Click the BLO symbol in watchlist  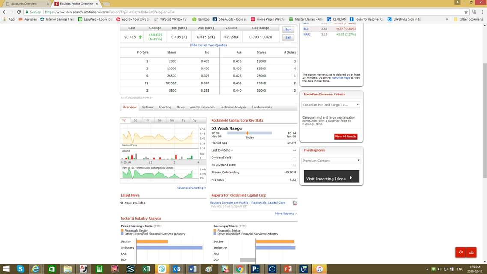(306, 29)
